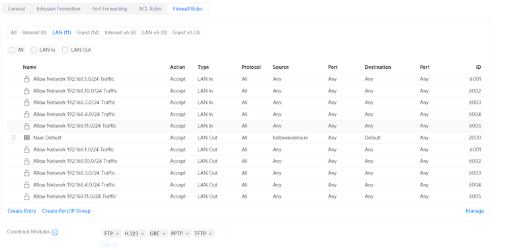
Task: Filter rules by Internet (8)
Action: [x=34, y=32]
